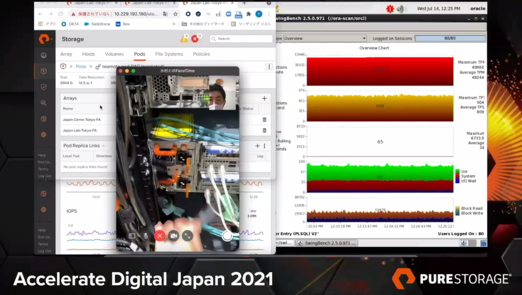Switch to the File Systems tab

click(169, 54)
